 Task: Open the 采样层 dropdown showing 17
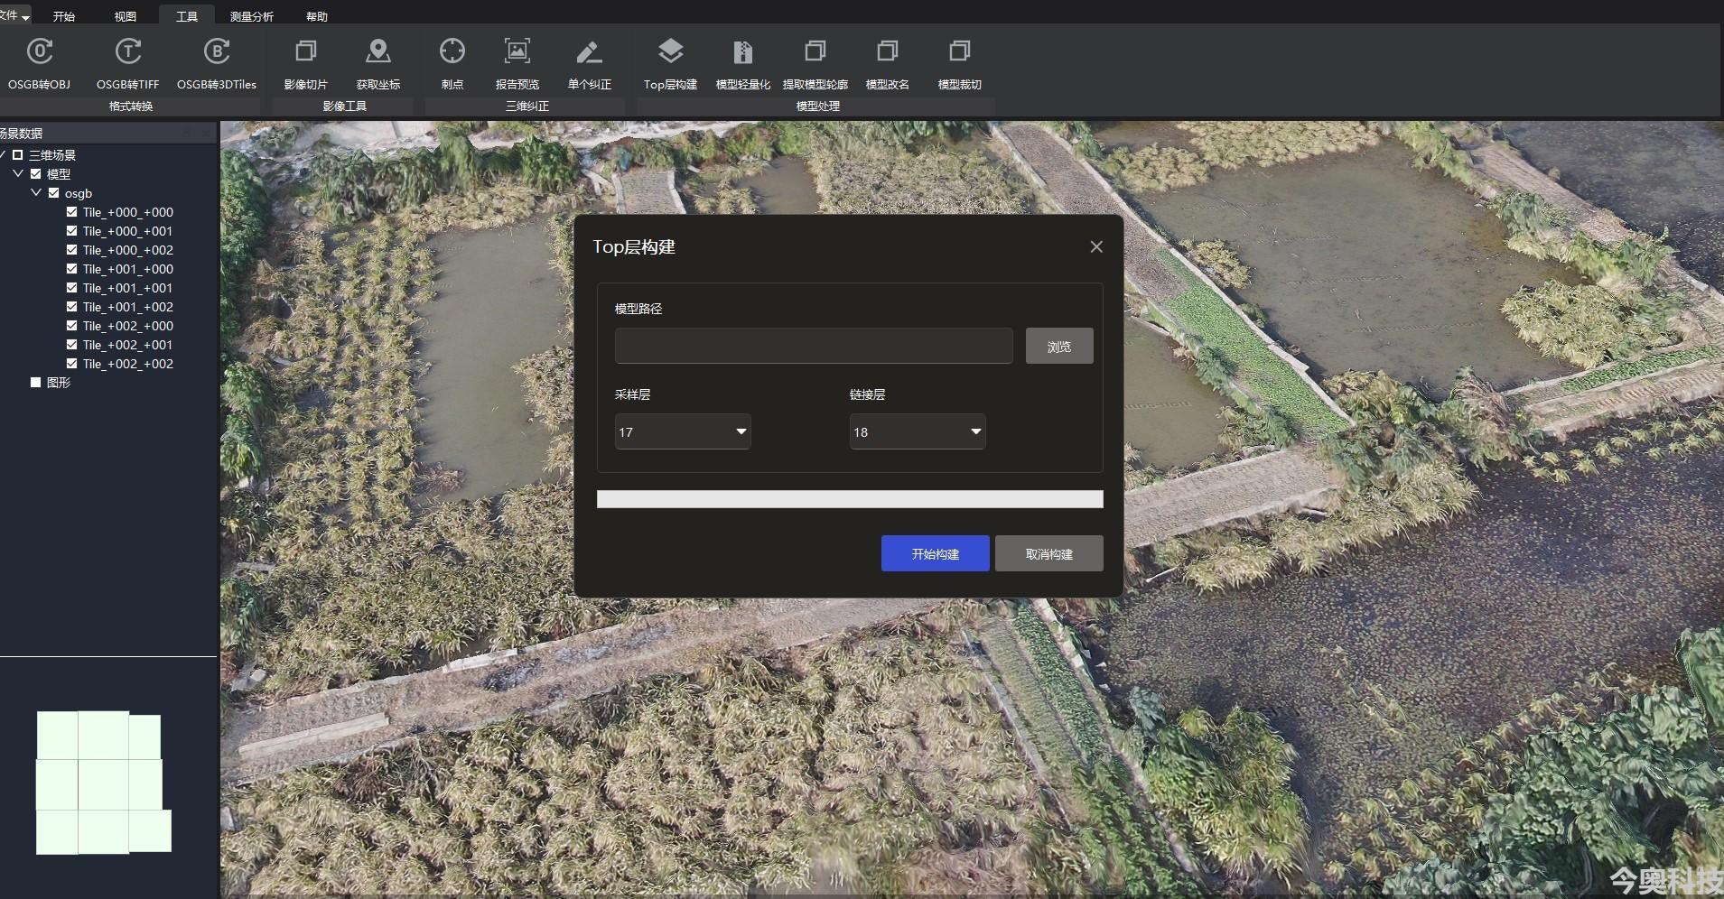click(683, 431)
